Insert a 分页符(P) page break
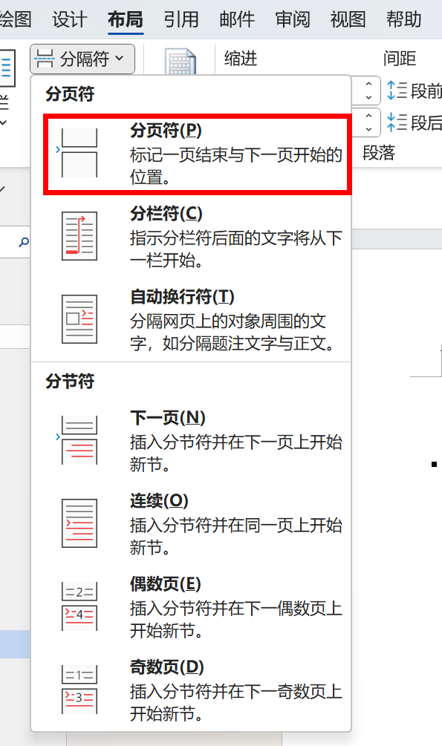 [197, 154]
